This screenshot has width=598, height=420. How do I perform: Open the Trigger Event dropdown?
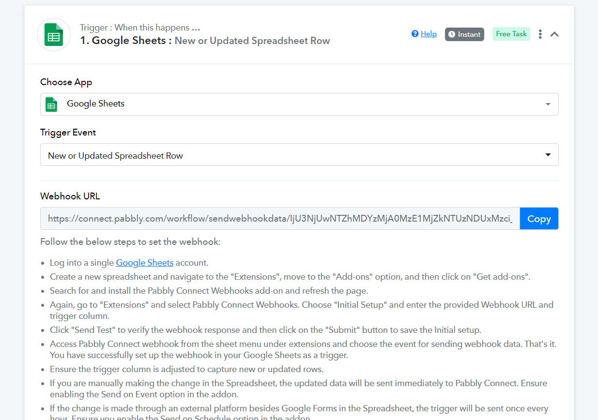click(299, 155)
